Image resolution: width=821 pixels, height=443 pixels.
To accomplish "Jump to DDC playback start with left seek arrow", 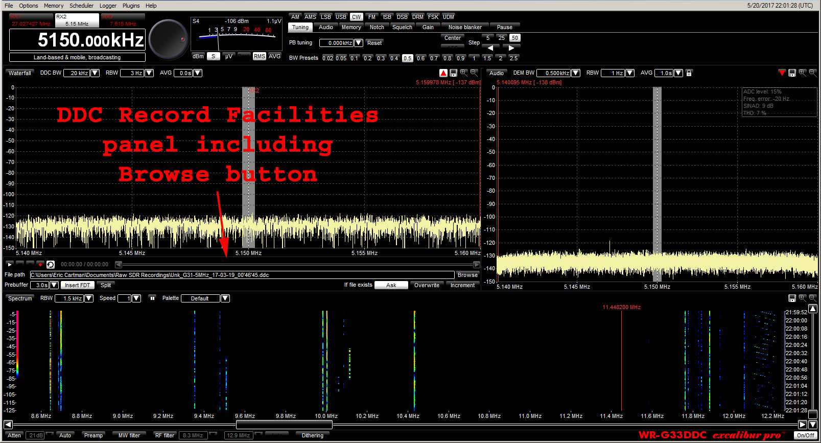I will [119, 264].
